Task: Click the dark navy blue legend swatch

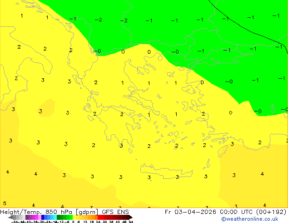Action: (43, 217)
